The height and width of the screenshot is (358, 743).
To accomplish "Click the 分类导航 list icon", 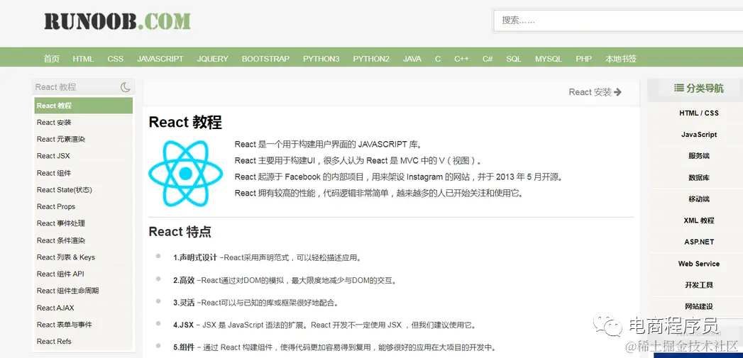I will coord(678,88).
